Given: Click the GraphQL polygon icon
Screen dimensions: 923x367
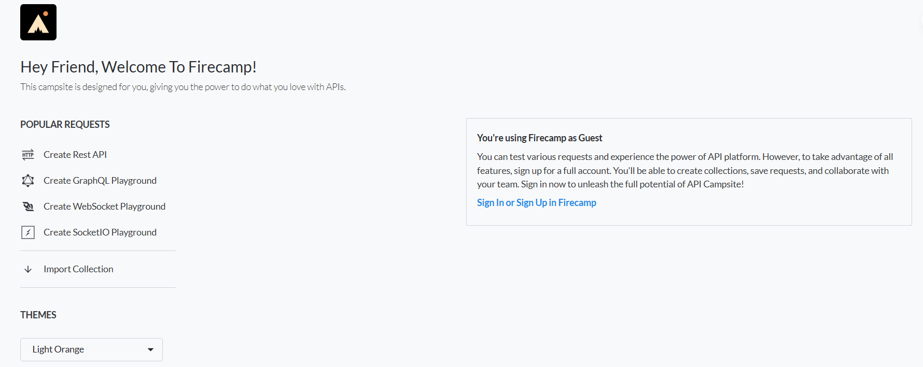Looking at the screenshot, I should 27,180.
